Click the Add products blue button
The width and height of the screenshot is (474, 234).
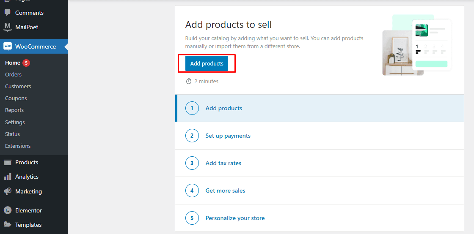coord(207,64)
